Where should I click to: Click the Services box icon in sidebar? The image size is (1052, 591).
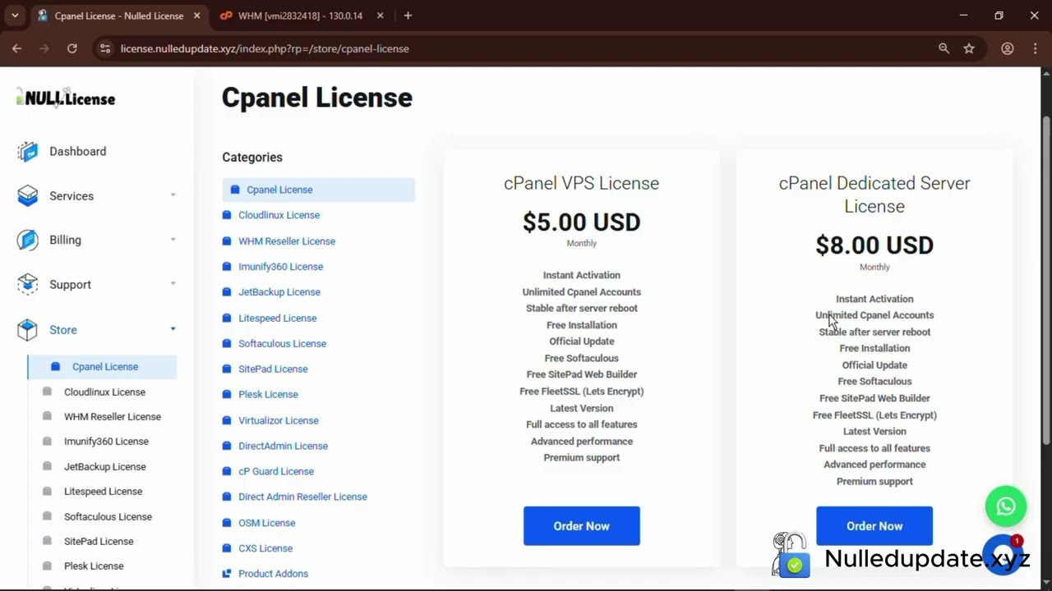click(27, 195)
